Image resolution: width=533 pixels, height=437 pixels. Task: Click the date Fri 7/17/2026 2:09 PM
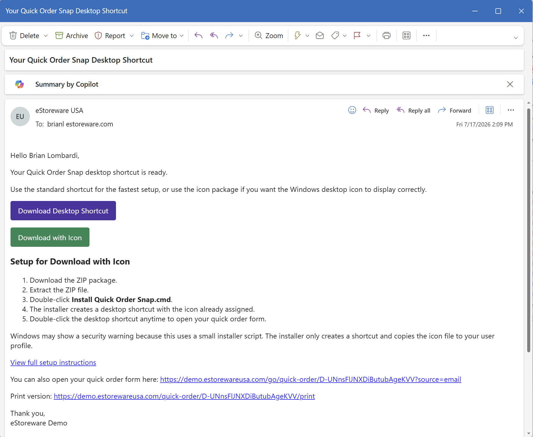click(x=484, y=124)
